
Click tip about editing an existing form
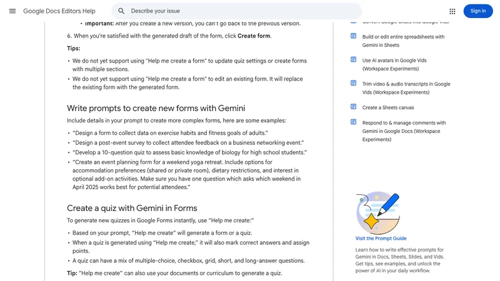187,83
